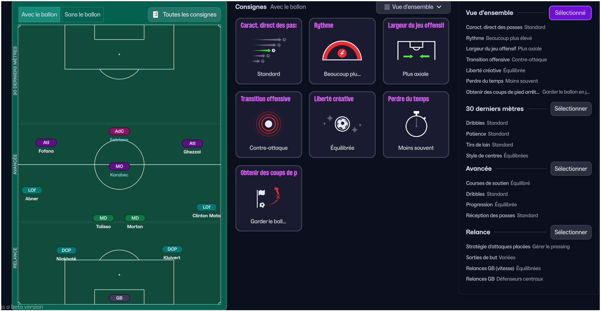Viewport: 601px width, 311px height.
Task: Select the MO Karabec position badge
Action: click(119, 166)
